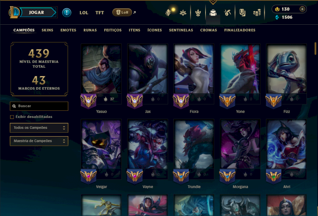Screen dimensions: 318x216
Task: Switch to the Skins tab
Action: 47,30
